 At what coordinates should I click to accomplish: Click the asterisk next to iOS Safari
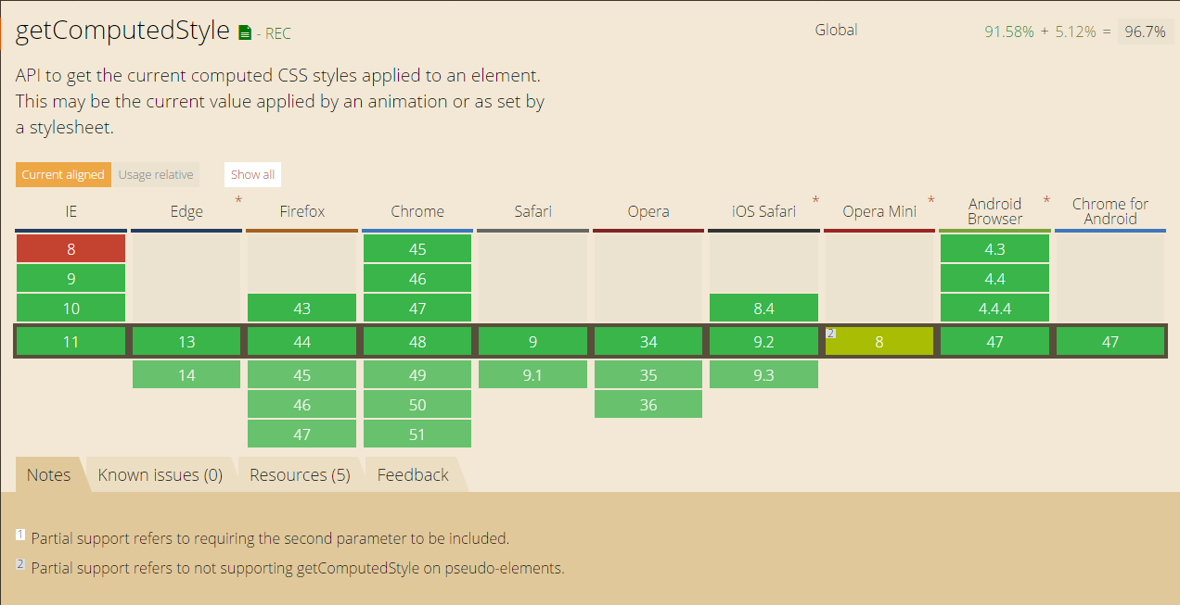(815, 200)
